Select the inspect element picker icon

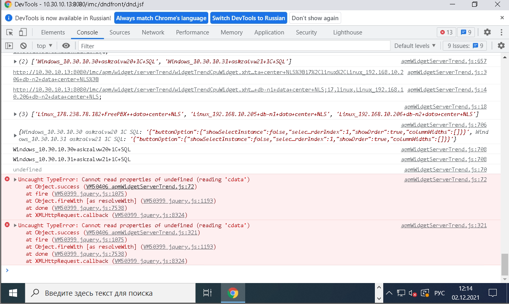tap(10, 32)
